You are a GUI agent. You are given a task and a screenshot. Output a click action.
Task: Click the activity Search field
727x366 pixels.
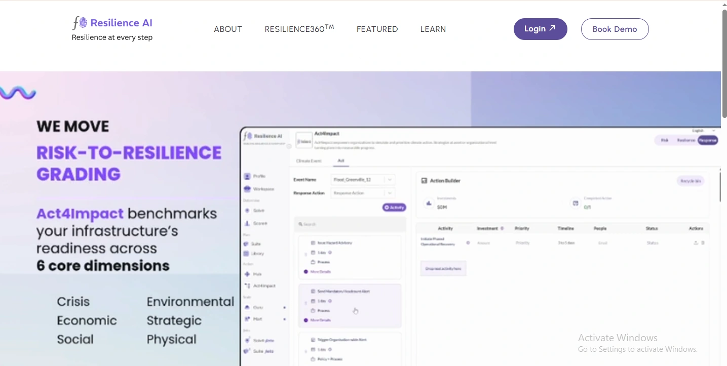350,224
